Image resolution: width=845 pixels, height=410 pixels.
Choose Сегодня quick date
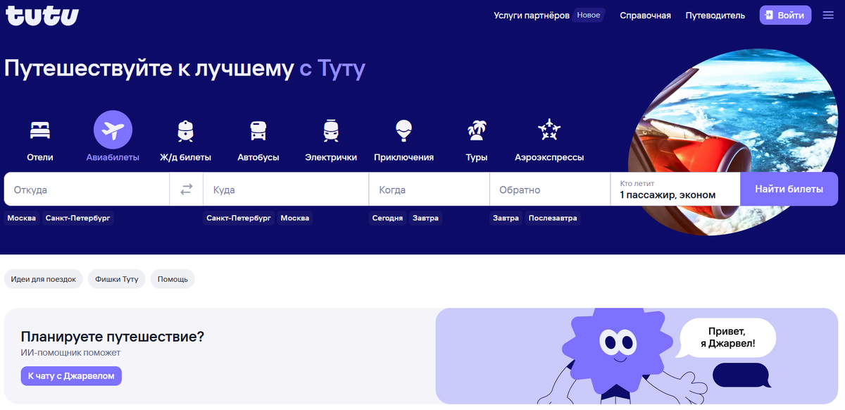point(388,218)
